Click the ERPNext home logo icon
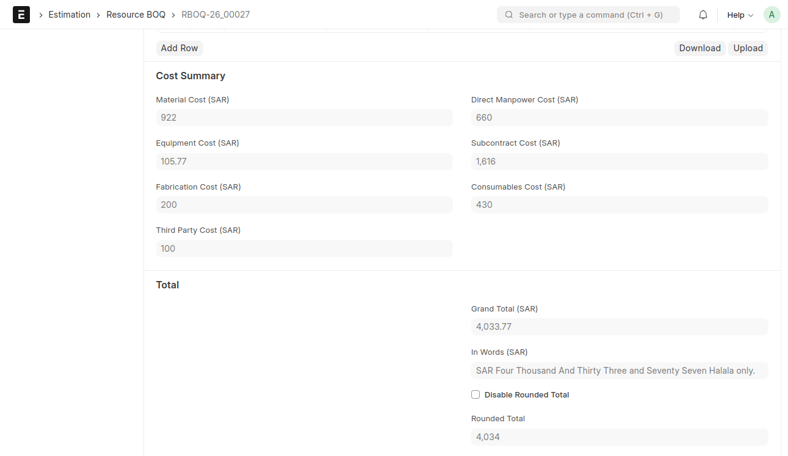 pyautogui.click(x=21, y=15)
